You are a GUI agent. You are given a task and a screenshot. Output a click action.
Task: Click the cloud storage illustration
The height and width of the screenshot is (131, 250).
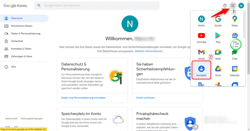pos(118,120)
